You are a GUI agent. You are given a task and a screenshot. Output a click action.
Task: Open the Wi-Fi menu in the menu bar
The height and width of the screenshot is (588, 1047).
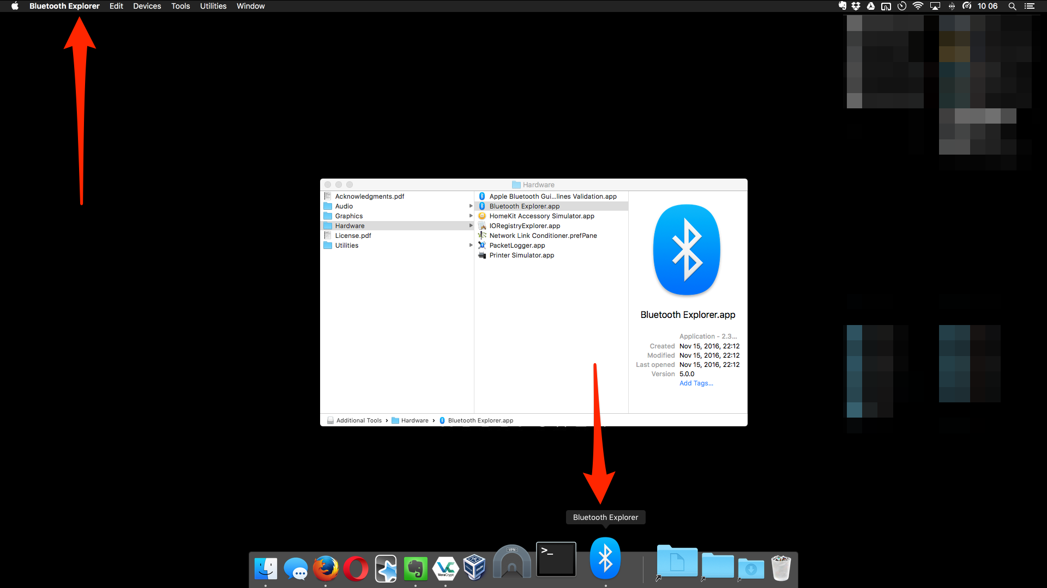pos(918,6)
